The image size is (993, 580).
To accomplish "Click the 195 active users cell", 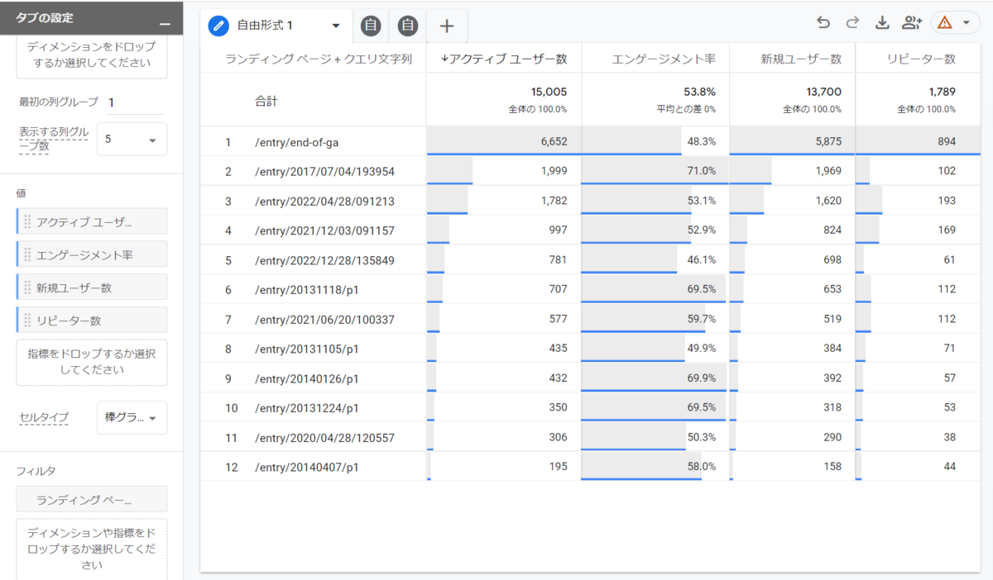I will click(504, 467).
